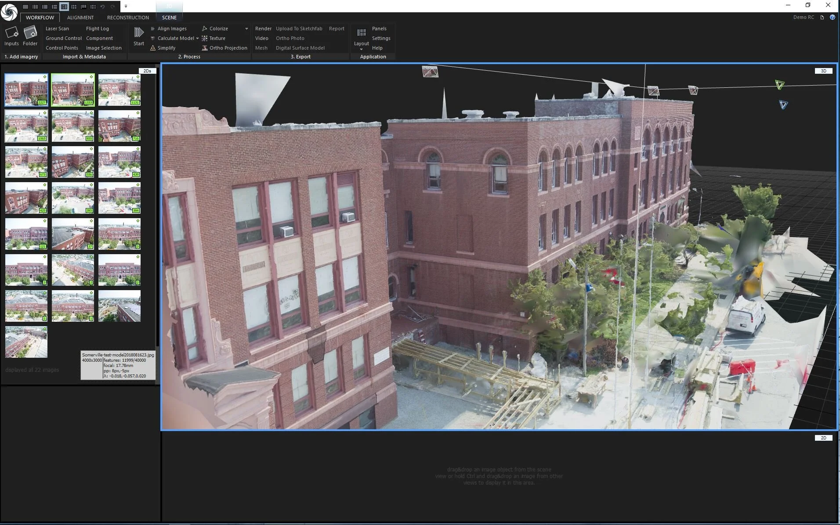Open the Colorize dropdown arrow
Image resolution: width=840 pixels, height=525 pixels.
246,29
